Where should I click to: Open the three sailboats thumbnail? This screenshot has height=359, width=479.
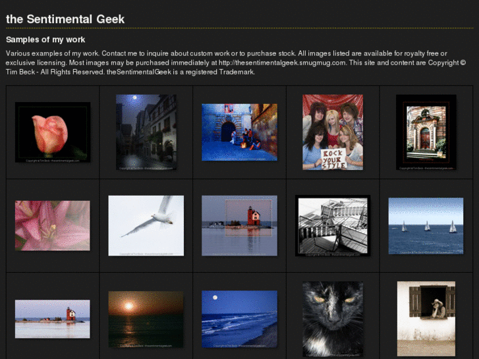[x=426, y=226]
